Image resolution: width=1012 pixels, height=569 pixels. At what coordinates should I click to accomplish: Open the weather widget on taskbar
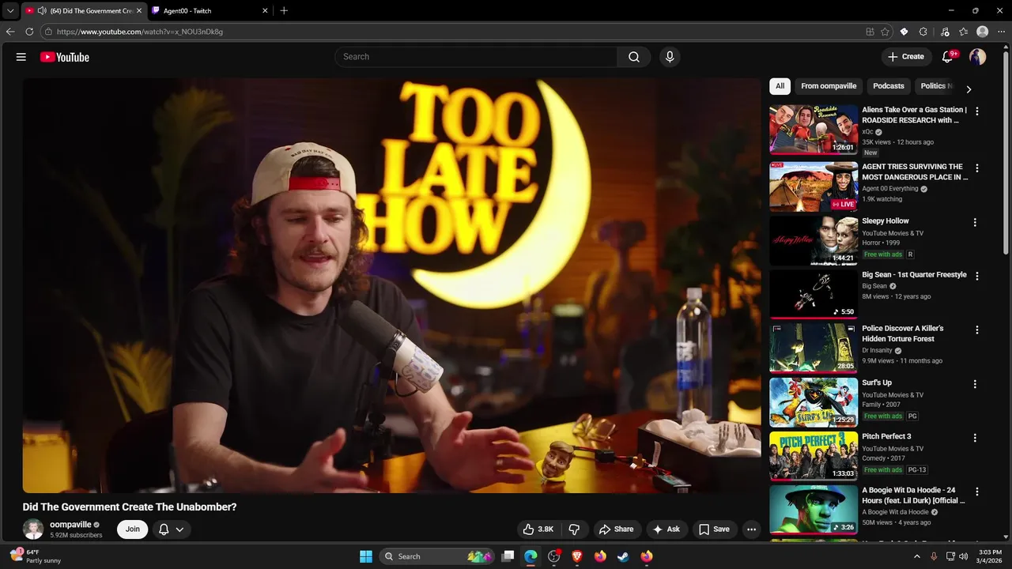[x=35, y=556]
